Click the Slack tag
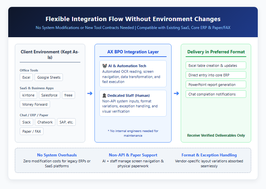This screenshot has height=189, width=266. (x=26, y=122)
